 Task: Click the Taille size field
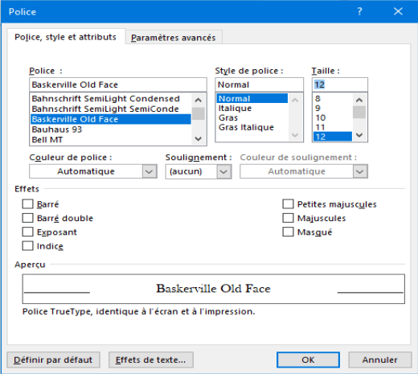coord(340,84)
